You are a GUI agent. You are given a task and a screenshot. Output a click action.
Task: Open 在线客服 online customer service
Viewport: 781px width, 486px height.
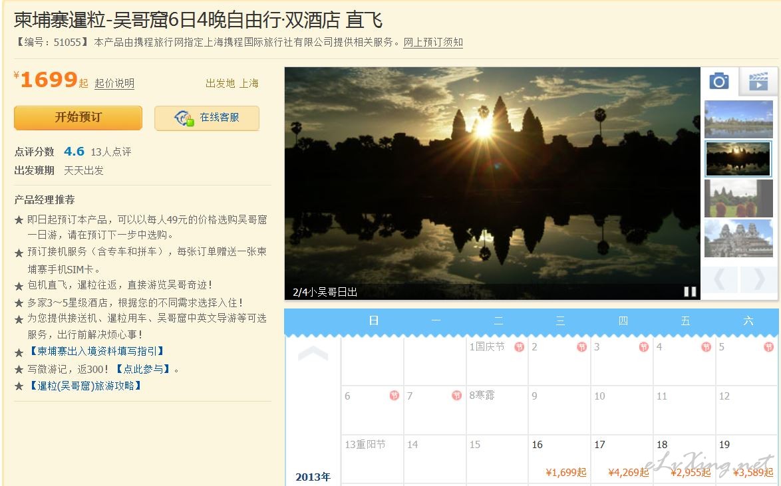tap(207, 118)
